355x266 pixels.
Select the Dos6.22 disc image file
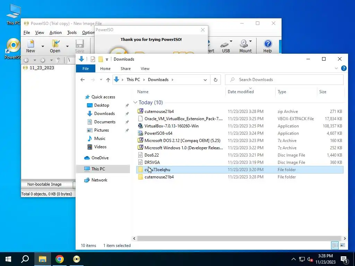pos(240,155)
